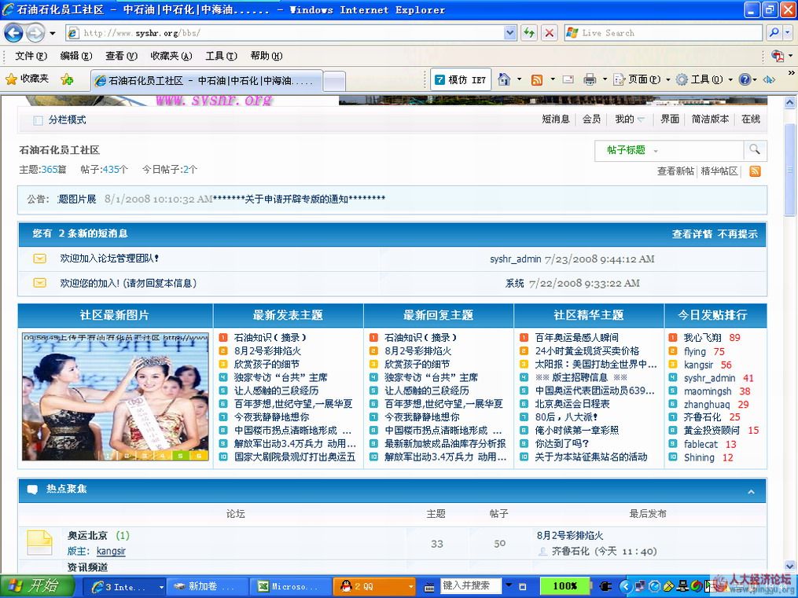Open the 查看新帖 link
The image size is (798, 598).
pyautogui.click(x=675, y=171)
